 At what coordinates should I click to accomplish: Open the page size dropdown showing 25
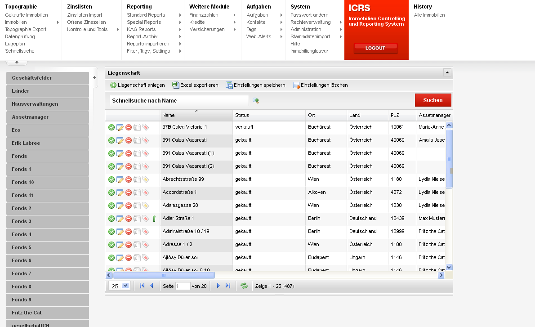click(125, 286)
